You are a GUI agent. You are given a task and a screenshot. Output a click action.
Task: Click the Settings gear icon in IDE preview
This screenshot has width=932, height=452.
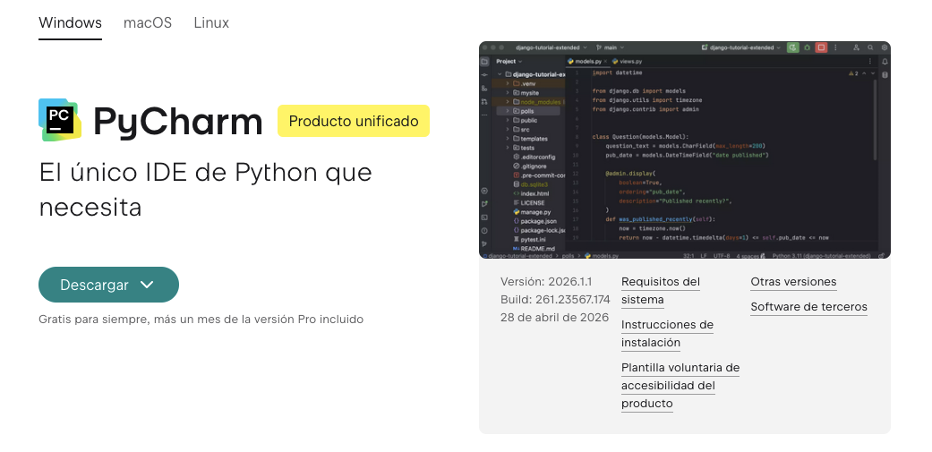click(885, 47)
